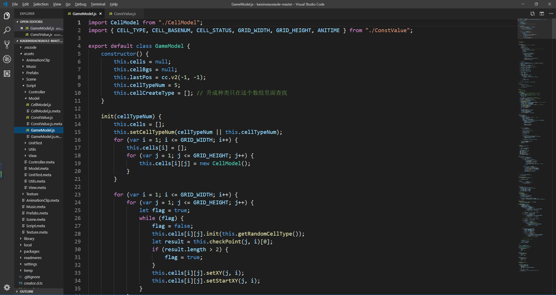This screenshot has width=556, height=295.
Task: Open the Extensions view icon
Action: pyautogui.click(x=7, y=74)
